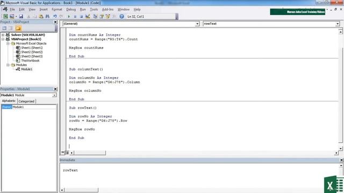Open the Properties Window toolbar icon
This screenshot has height=193, width=344.
point(102,17)
